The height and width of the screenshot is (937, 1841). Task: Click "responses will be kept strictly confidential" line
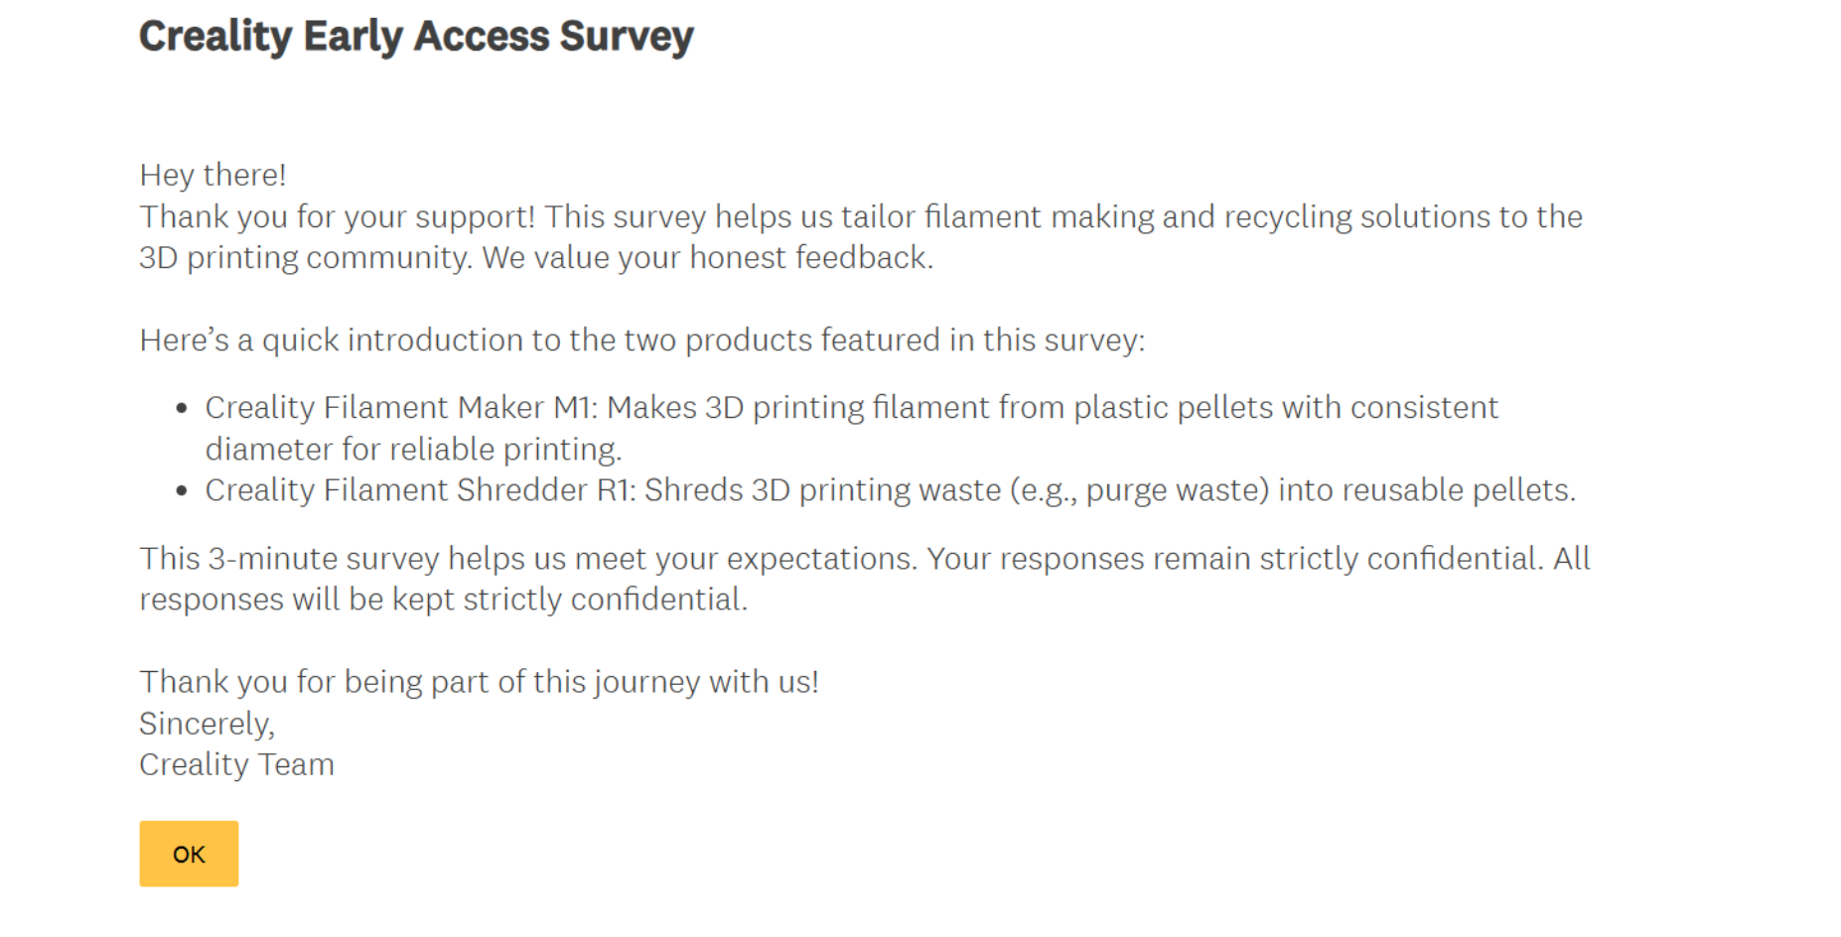(443, 600)
